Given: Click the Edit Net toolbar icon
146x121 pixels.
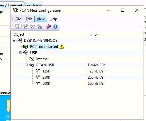Looking at the screenshot, I should 33,27.
